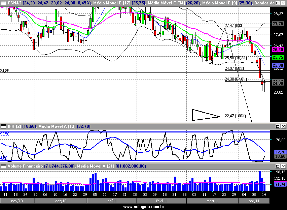Click the "jan/11" month segment

pos(112,201)
